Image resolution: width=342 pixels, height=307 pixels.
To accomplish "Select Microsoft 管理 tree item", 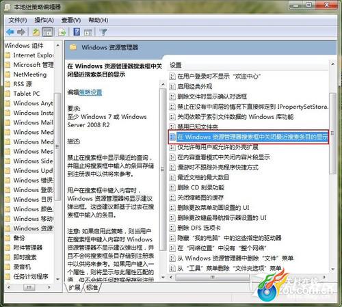I will tap(34, 65).
